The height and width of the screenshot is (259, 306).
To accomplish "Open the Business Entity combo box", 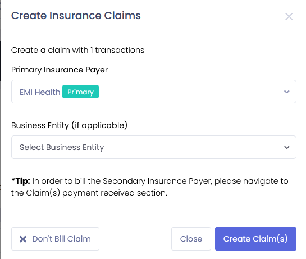I will [154, 147].
